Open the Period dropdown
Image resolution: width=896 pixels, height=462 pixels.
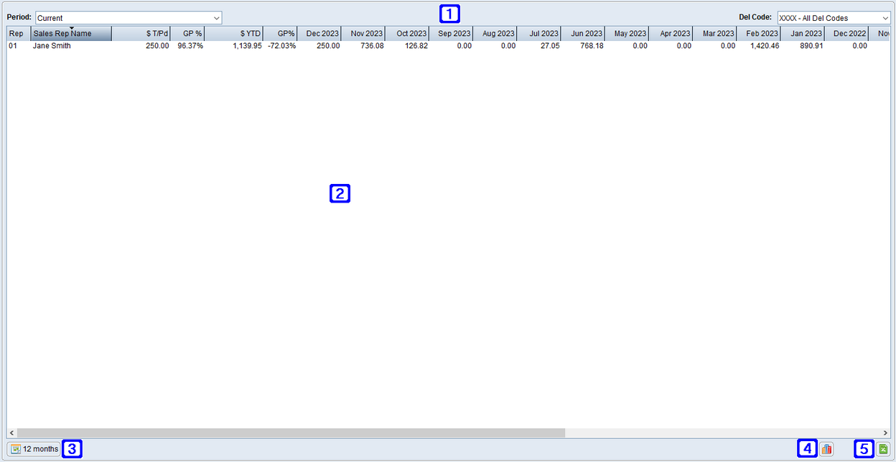pyautogui.click(x=214, y=17)
